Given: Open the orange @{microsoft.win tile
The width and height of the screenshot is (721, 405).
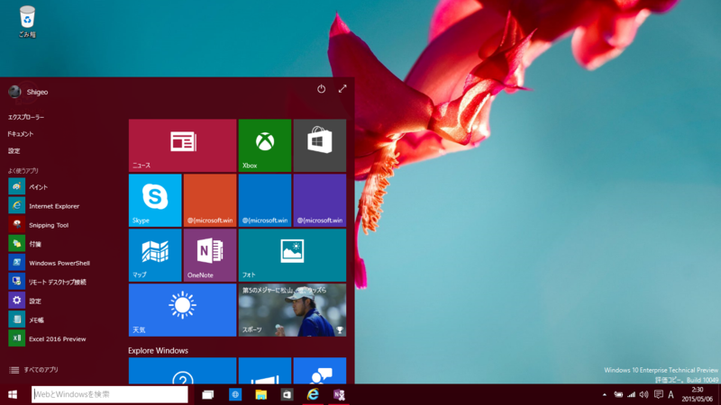Looking at the screenshot, I should pyautogui.click(x=210, y=200).
